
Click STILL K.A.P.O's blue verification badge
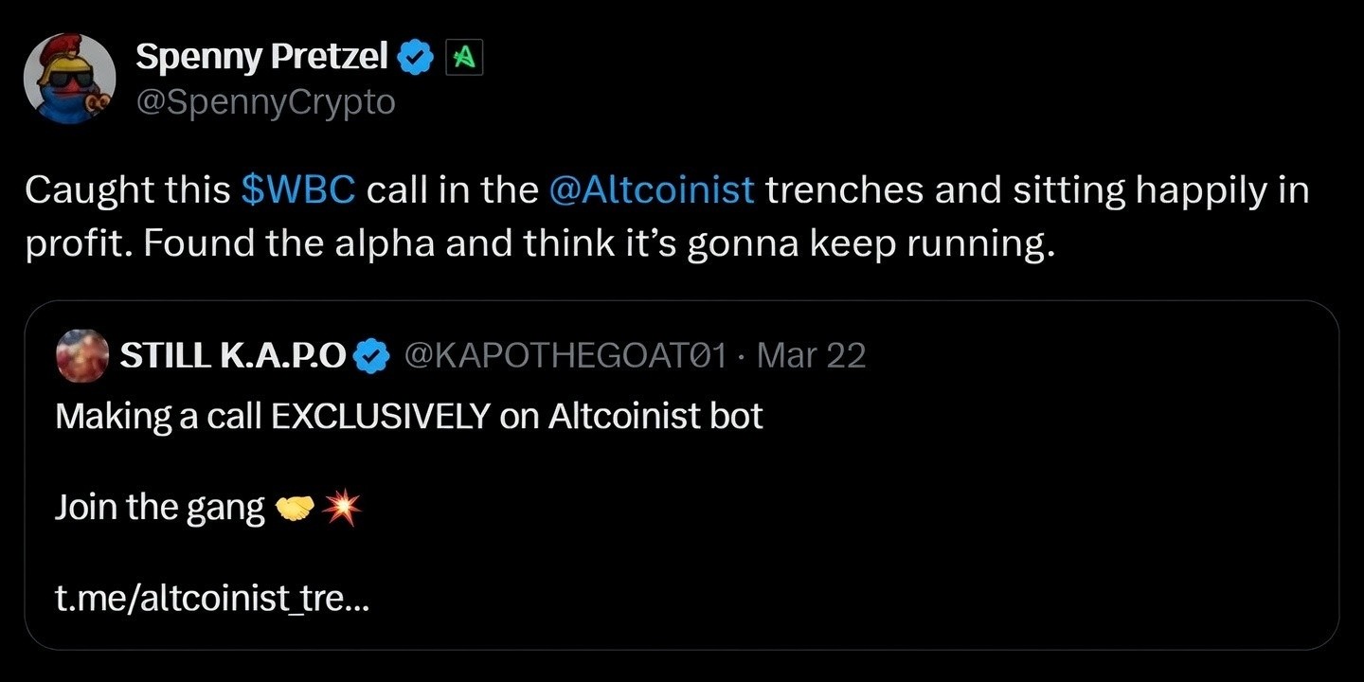click(x=373, y=355)
